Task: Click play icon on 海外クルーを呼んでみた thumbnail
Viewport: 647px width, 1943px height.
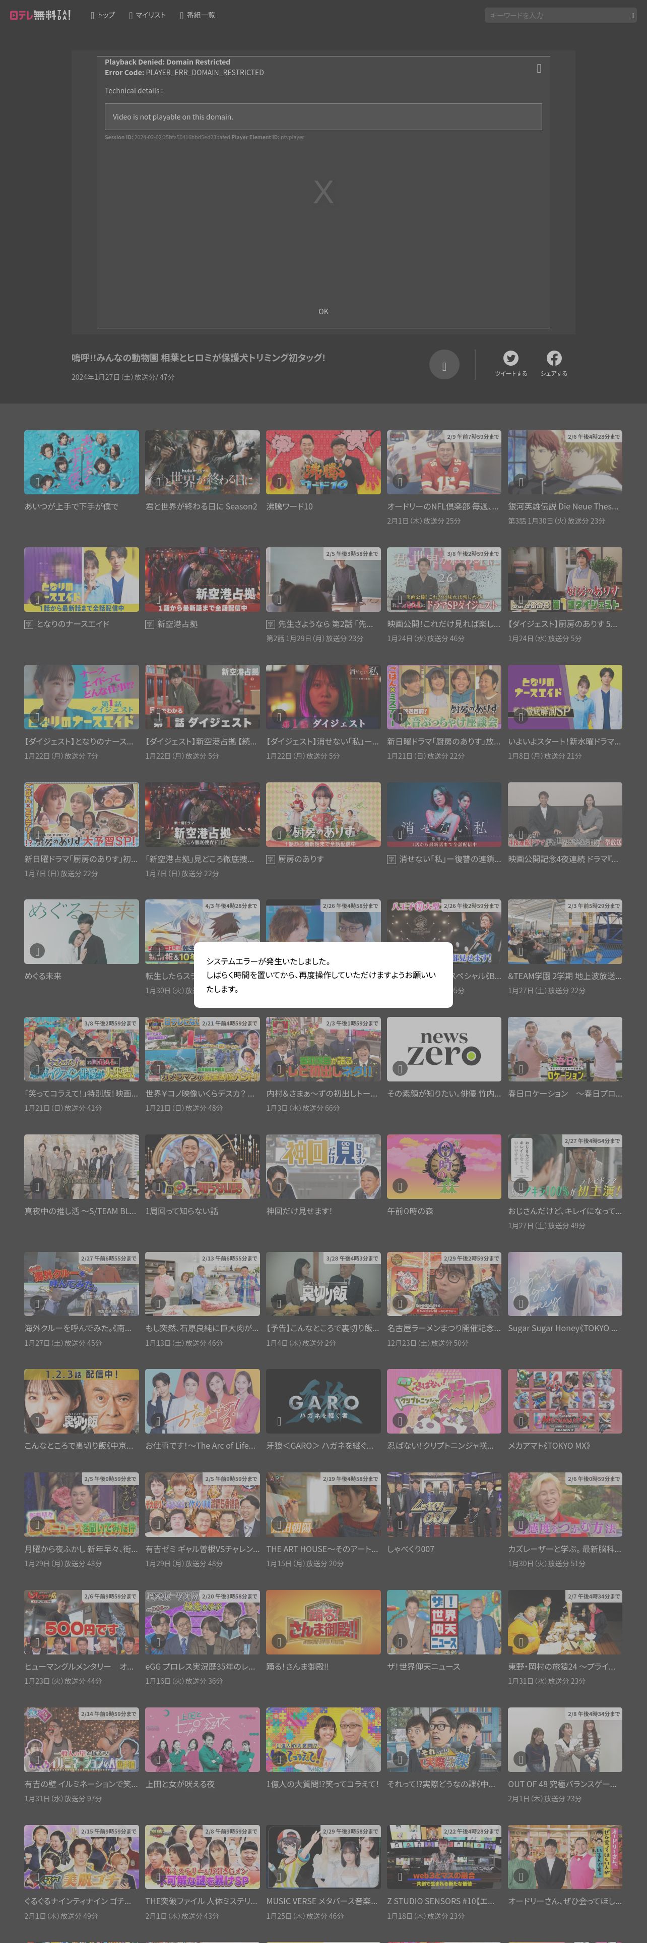Action: point(37,1303)
